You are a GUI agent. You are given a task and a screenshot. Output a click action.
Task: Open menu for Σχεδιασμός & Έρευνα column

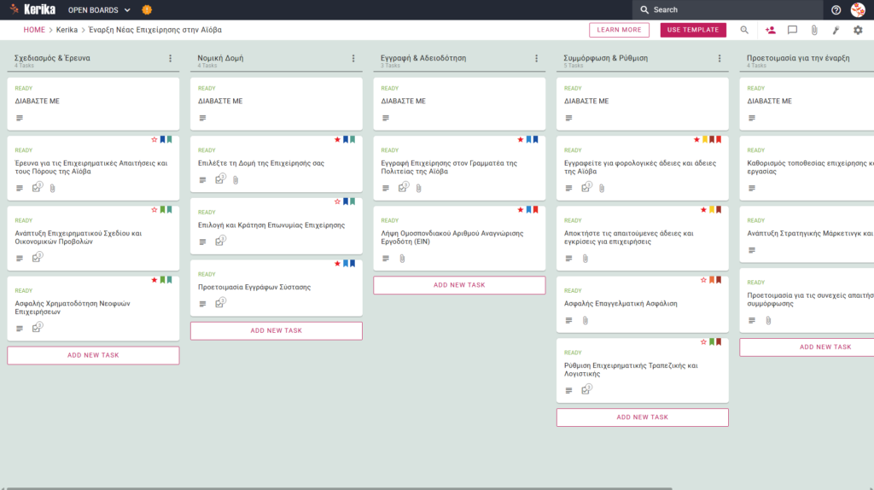tap(171, 58)
